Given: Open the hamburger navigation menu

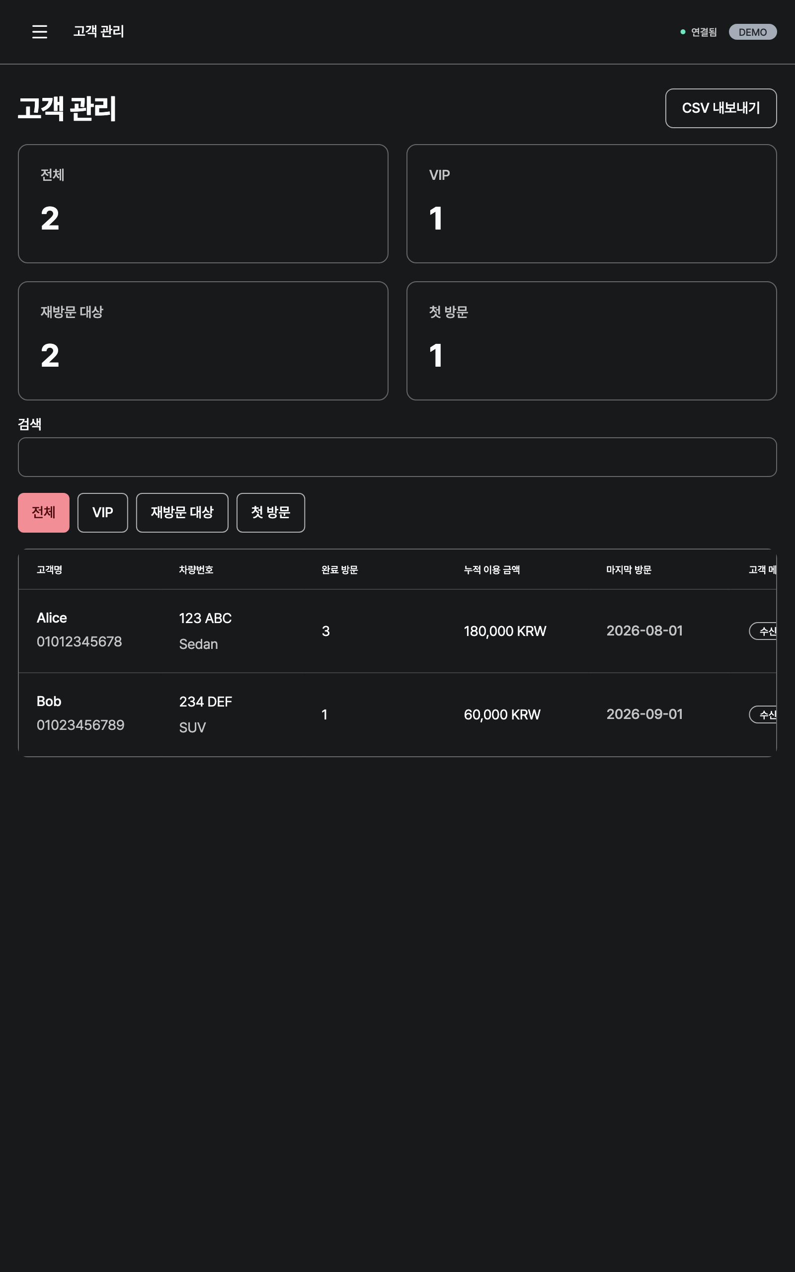Looking at the screenshot, I should pyautogui.click(x=39, y=31).
